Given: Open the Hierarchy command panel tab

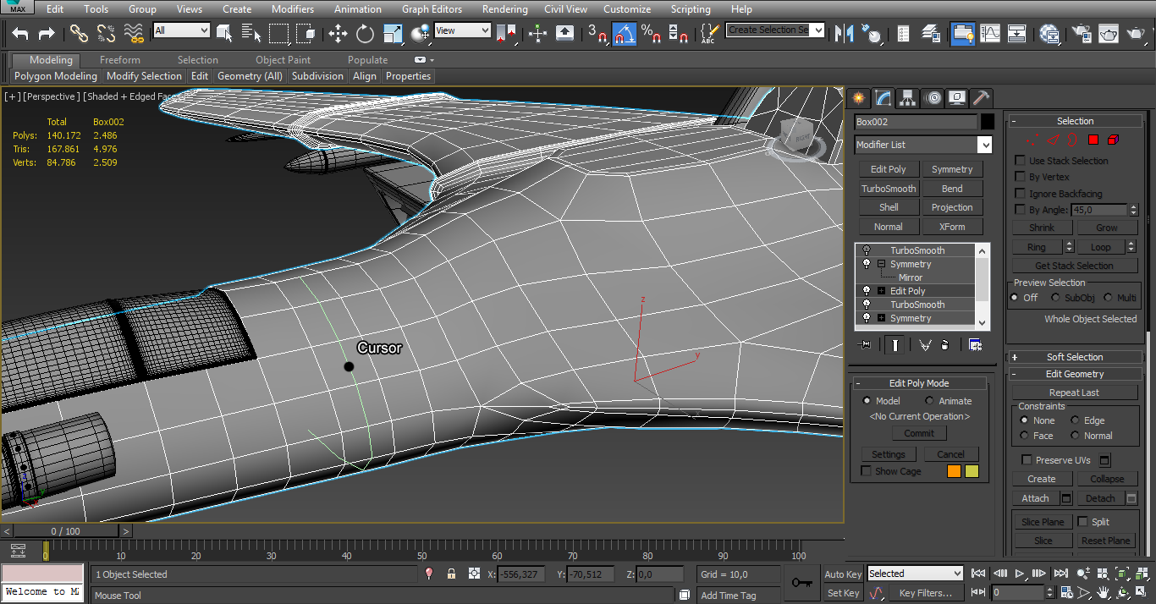Looking at the screenshot, I should coord(907,98).
